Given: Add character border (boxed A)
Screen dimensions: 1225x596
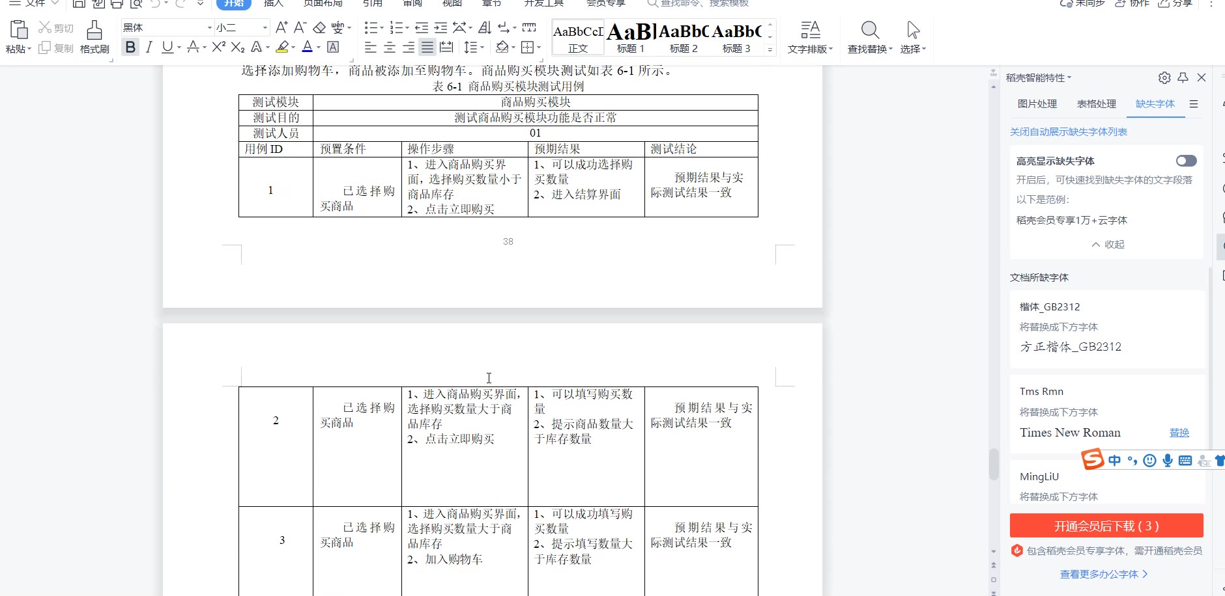Looking at the screenshot, I should click(x=333, y=47).
